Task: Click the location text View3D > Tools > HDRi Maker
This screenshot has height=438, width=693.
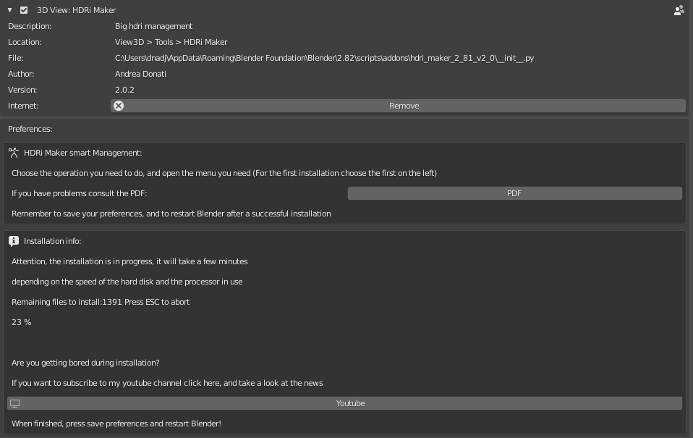Action: [x=171, y=42]
